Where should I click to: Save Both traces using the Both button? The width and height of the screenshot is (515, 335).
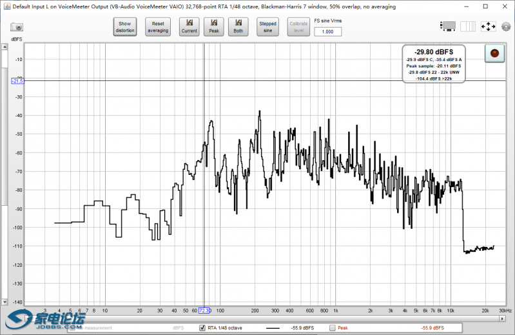(238, 26)
